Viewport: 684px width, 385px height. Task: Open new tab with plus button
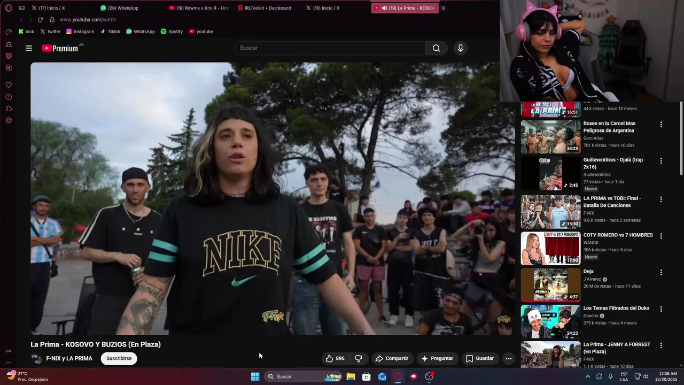click(443, 8)
